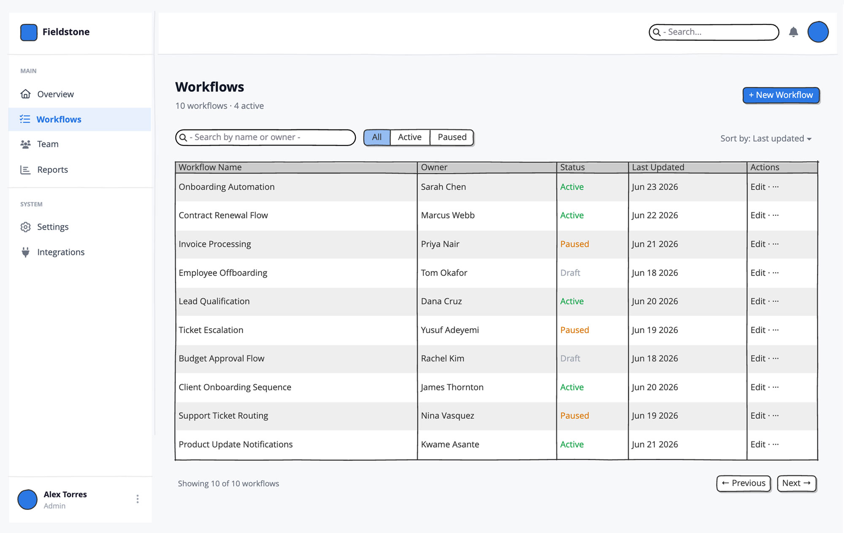This screenshot has height=533, width=844.
Task: Click the Next page button
Action: [796, 483]
